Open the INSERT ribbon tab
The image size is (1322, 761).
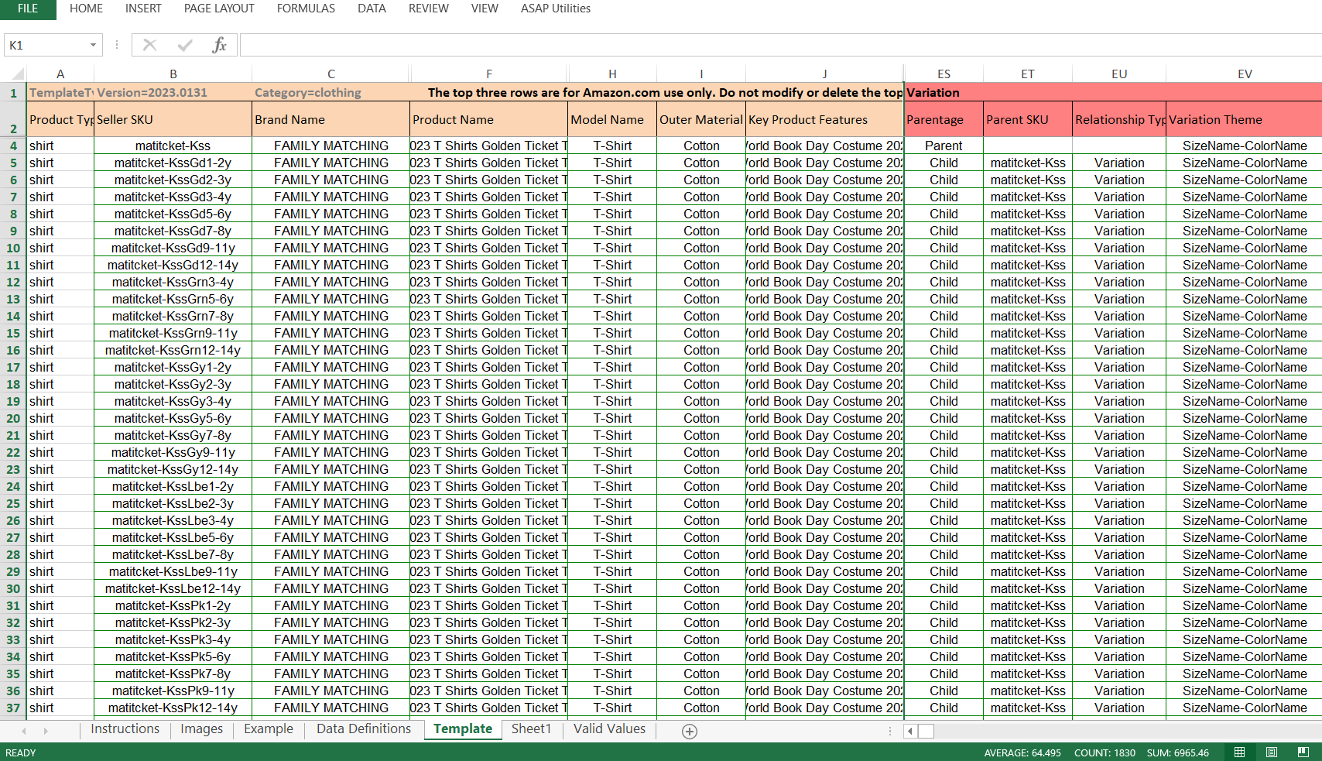[x=143, y=9]
